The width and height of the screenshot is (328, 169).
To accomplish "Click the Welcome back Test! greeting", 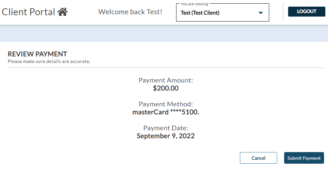I will [130, 12].
